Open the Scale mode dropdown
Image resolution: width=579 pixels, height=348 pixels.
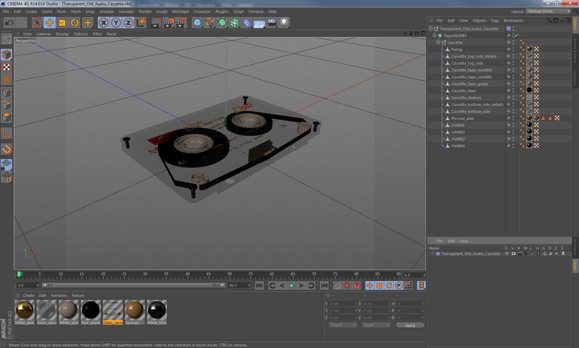point(376,325)
